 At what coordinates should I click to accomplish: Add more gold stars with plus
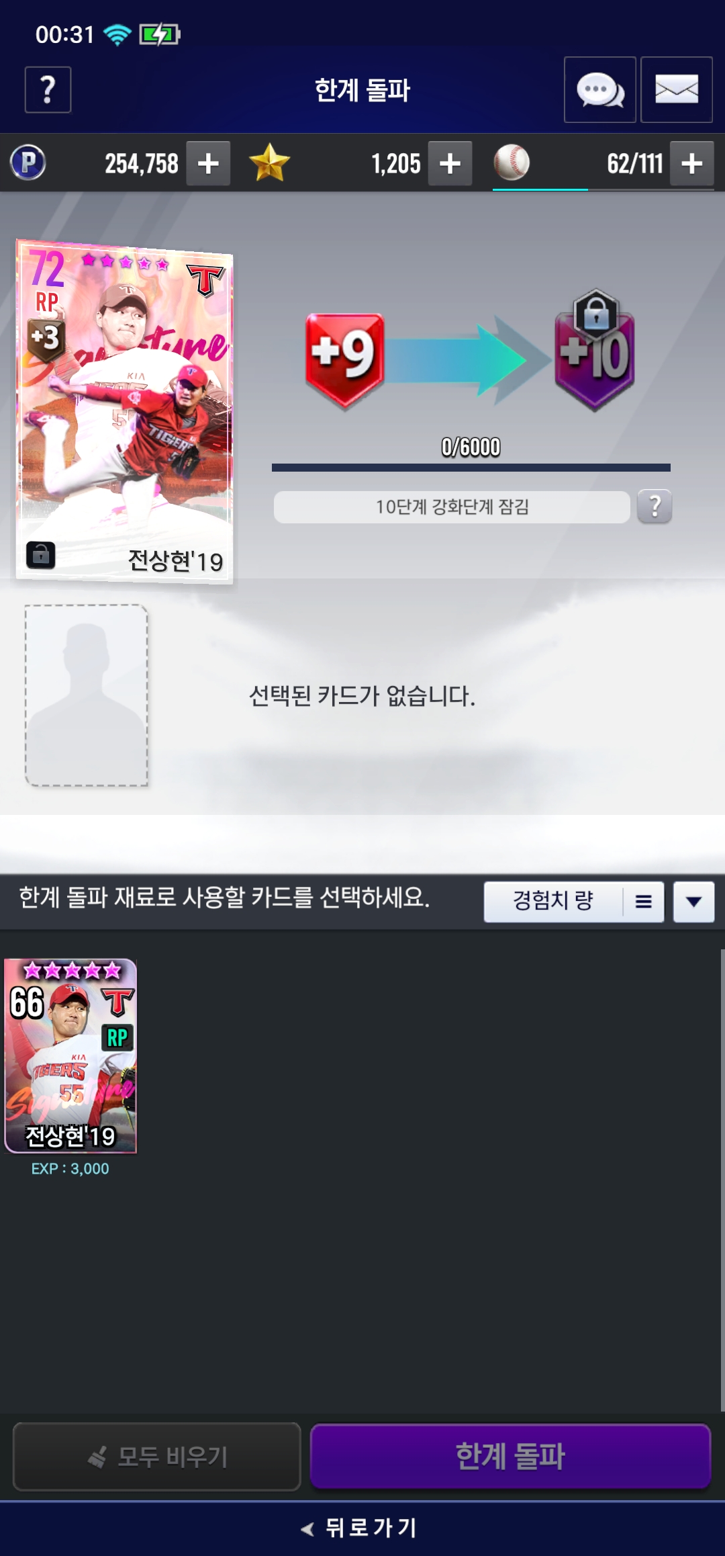pos(450,163)
